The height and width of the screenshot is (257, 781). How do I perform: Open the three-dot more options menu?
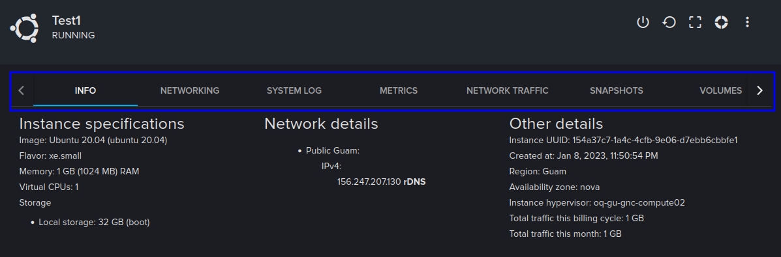coord(746,22)
